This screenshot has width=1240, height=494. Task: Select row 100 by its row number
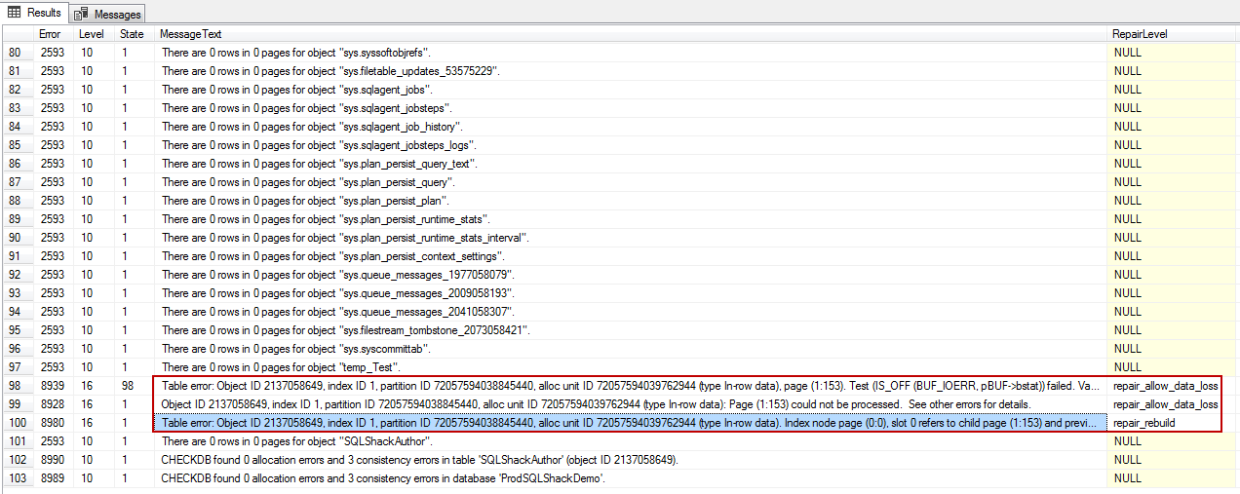[x=15, y=423]
